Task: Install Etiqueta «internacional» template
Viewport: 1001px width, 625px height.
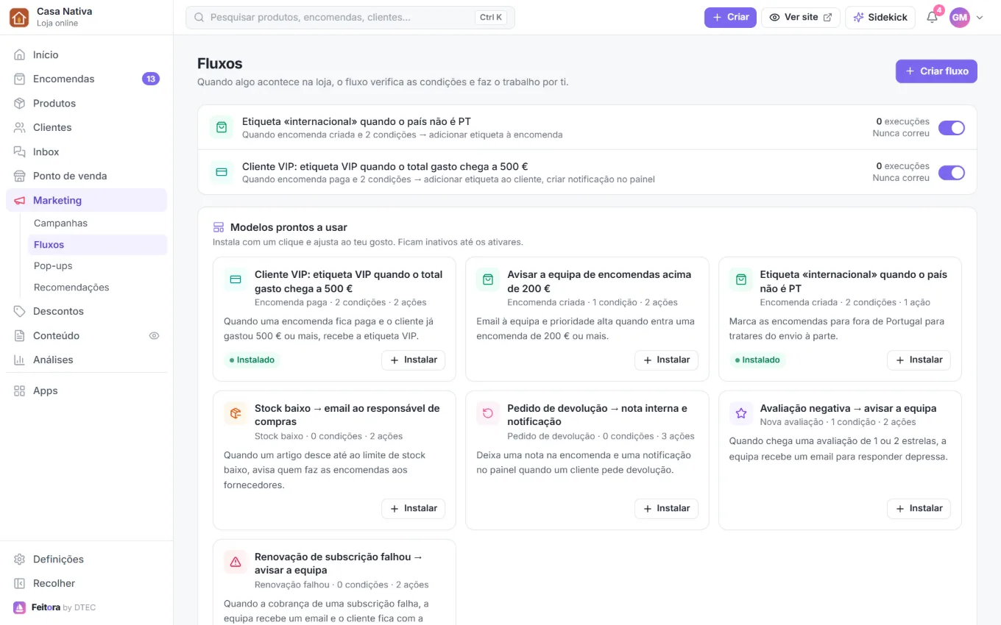Action: 919,360
